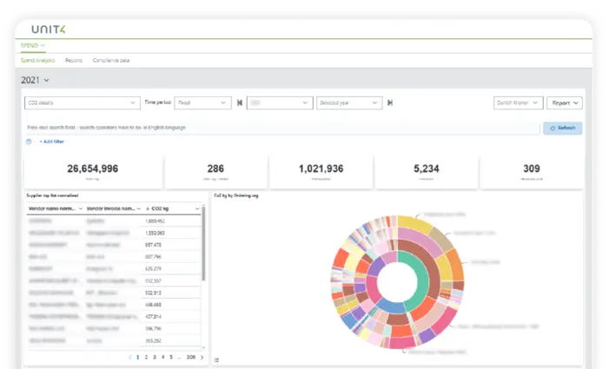Click the Supplier top list panel title
Viewport: 608px width, 369px height.
pyautogui.click(x=52, y=195)
